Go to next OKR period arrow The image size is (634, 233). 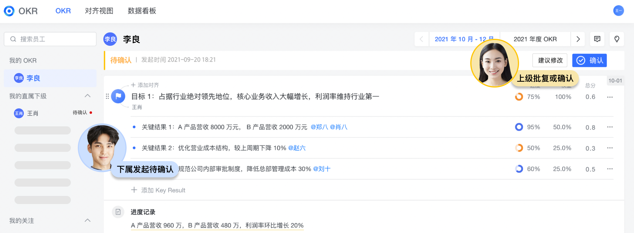(578, 39)
